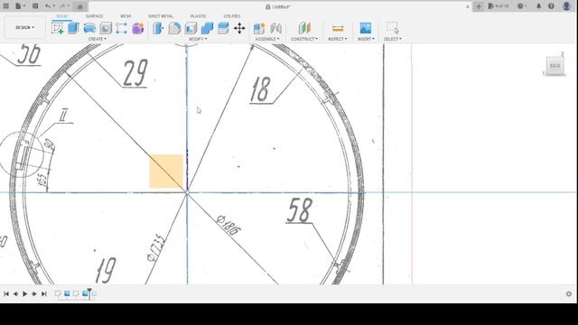Open timeline settings gear
The image size is (578, 325).
tap(569, 294)
